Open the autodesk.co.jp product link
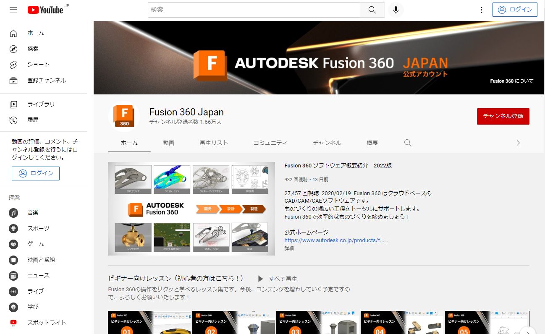 [335, 240]
